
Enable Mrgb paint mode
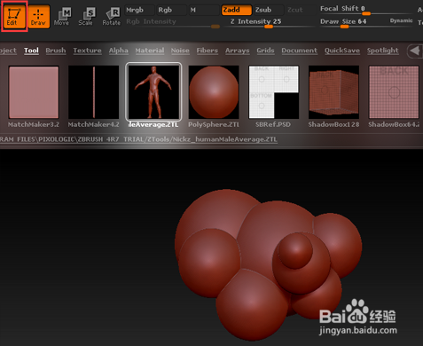coord(139,10)
